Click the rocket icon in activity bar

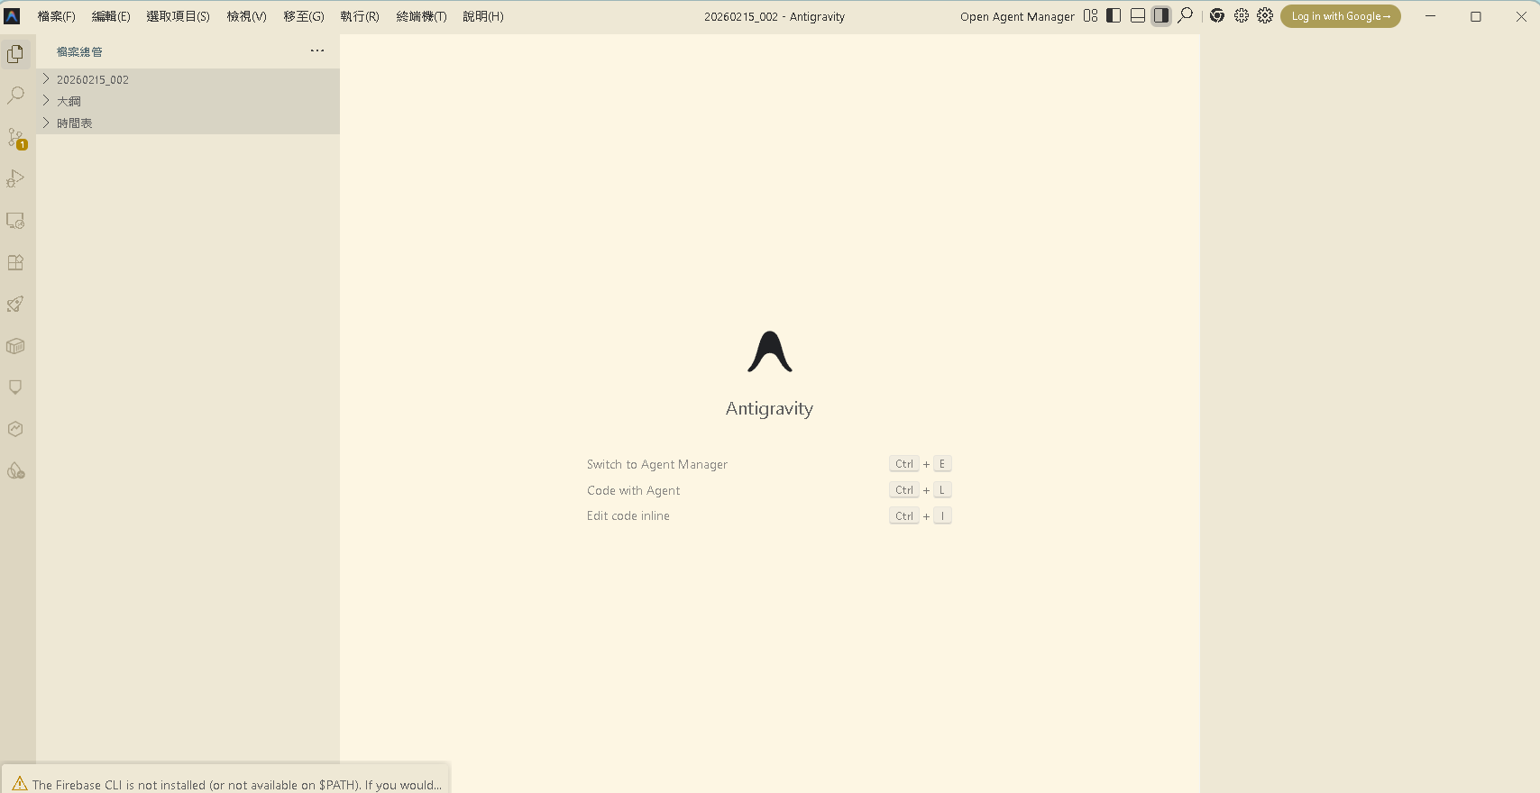point(15,304)
